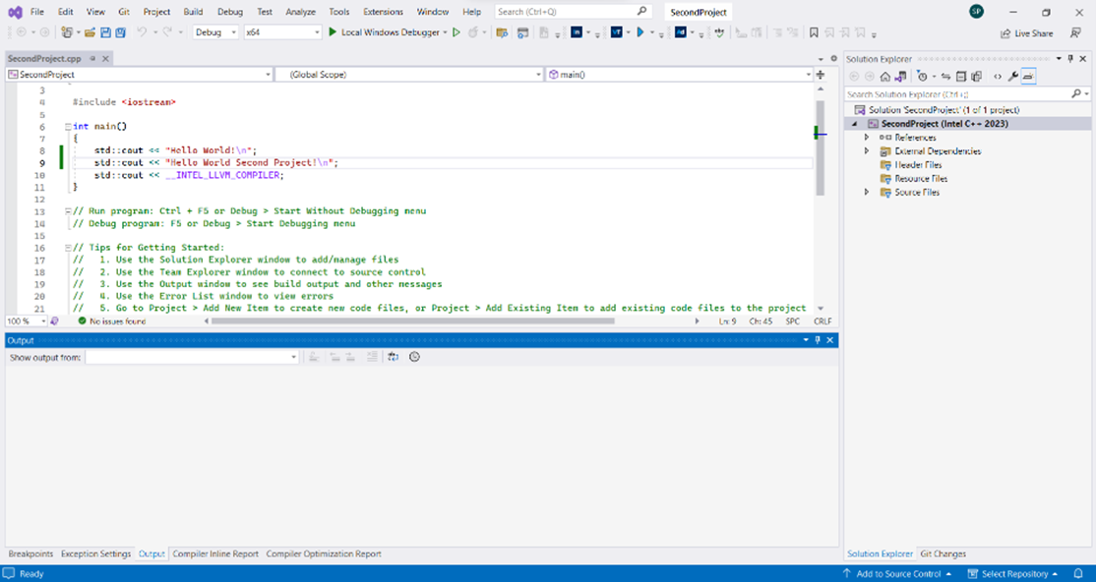
Task: Click the bookmark icon in the toolbar
Action: click(x=814, y=32)
